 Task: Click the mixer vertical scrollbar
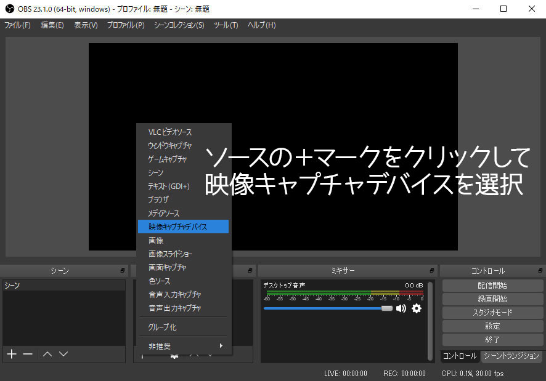430,321
